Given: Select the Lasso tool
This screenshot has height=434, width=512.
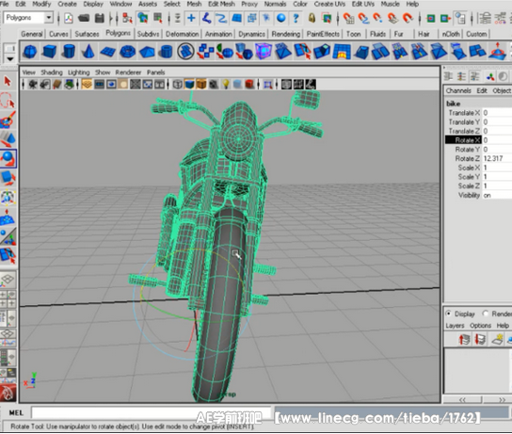Looking at the screenshot, I should click(8, 100).
